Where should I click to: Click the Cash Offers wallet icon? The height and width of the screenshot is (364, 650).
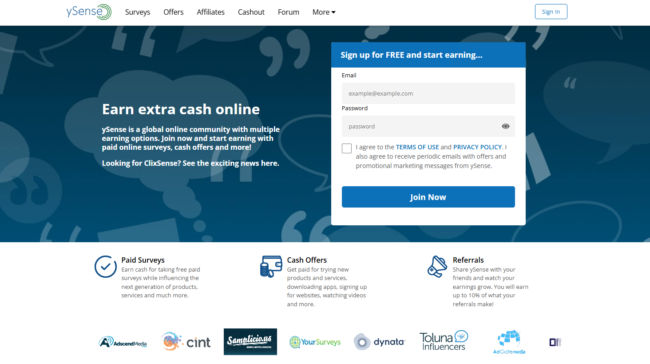[x=271, y=266]
